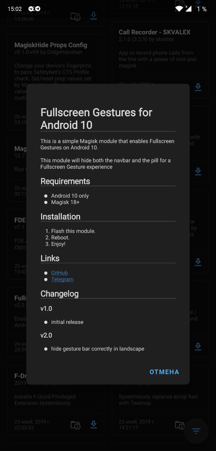Tap the Requirements heading in the dialog
216x451 pixels.
[65, 181]
